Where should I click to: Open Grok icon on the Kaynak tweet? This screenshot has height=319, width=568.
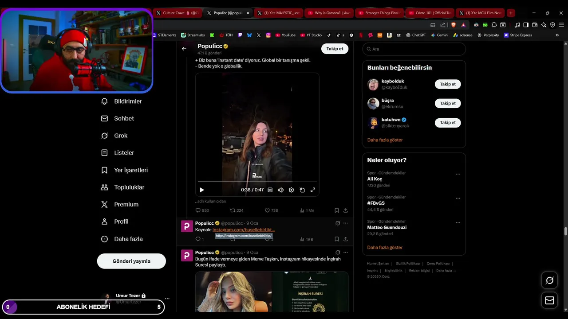(x=338, y=223)
